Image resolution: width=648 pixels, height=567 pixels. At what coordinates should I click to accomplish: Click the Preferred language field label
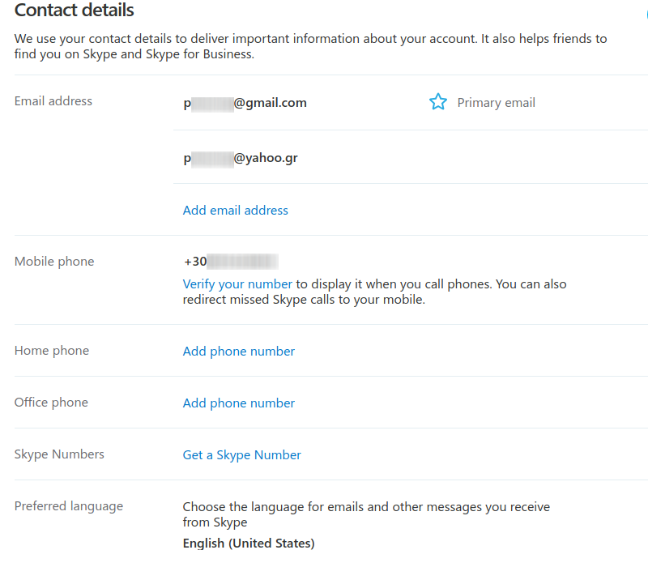[x=69, y=506]
